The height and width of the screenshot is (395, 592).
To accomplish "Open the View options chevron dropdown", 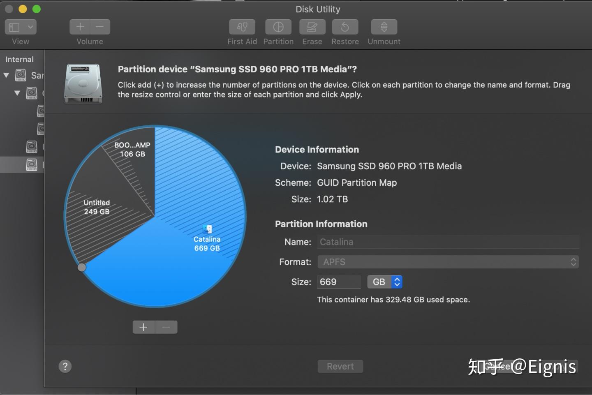I will (30, 27).
